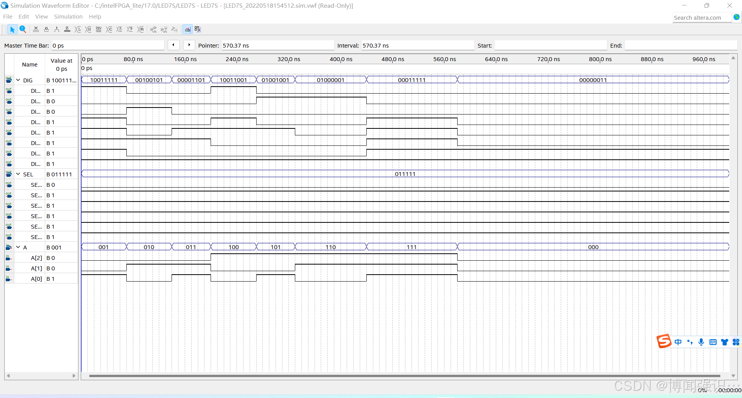Click the vertical scrollbar up arrow
The height and width of the screenshot is (398, 742).
point(733,58)
